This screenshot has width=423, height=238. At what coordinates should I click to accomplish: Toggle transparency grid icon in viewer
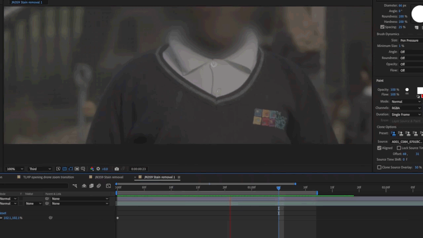(64, 169)
